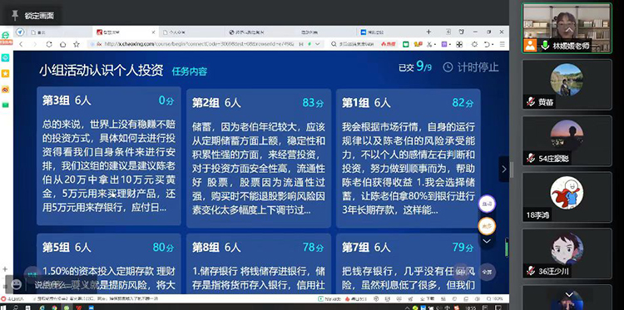The width and height of the screenshot is (624, 310).
Task: Click the emoji smiley icon in chat bar
Action: (x=17, y=283)
